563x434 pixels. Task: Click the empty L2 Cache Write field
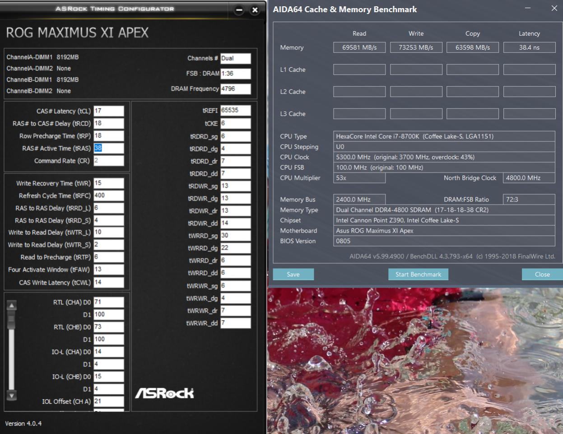(x=416, y=92)
